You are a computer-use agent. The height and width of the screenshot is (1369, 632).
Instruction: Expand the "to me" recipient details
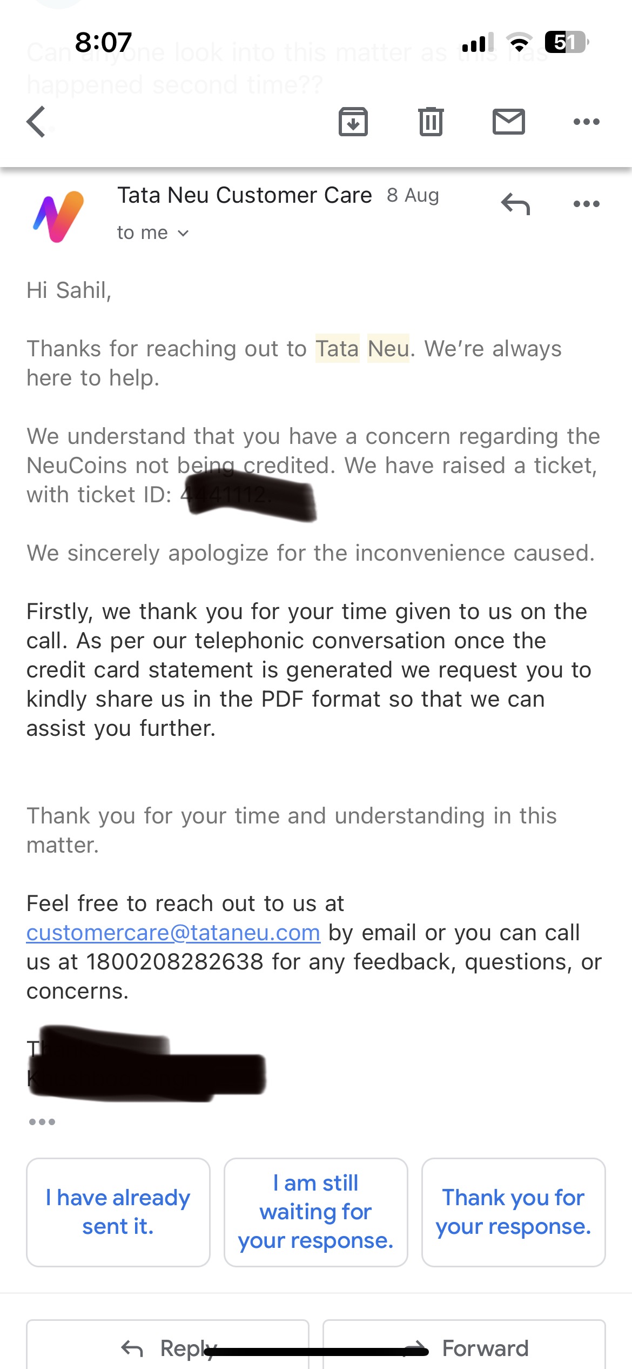[153, 233]
